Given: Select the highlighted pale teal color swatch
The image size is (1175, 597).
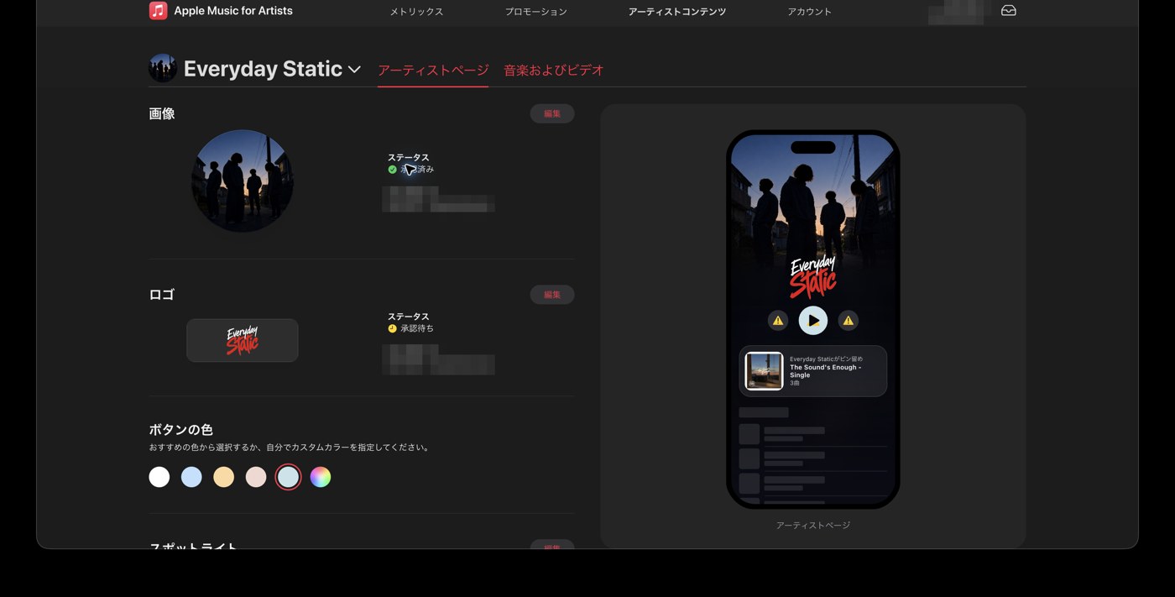Looking at the screenshot, I should [288, 477].
